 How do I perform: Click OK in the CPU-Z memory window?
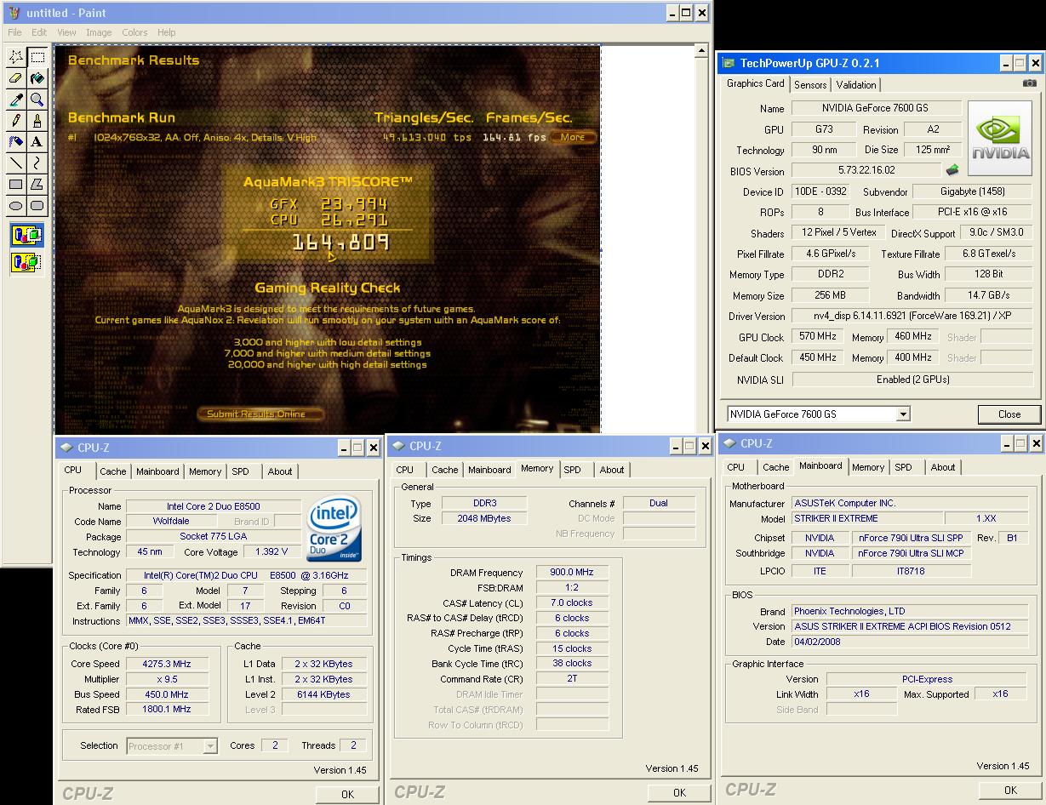[679, 792]
